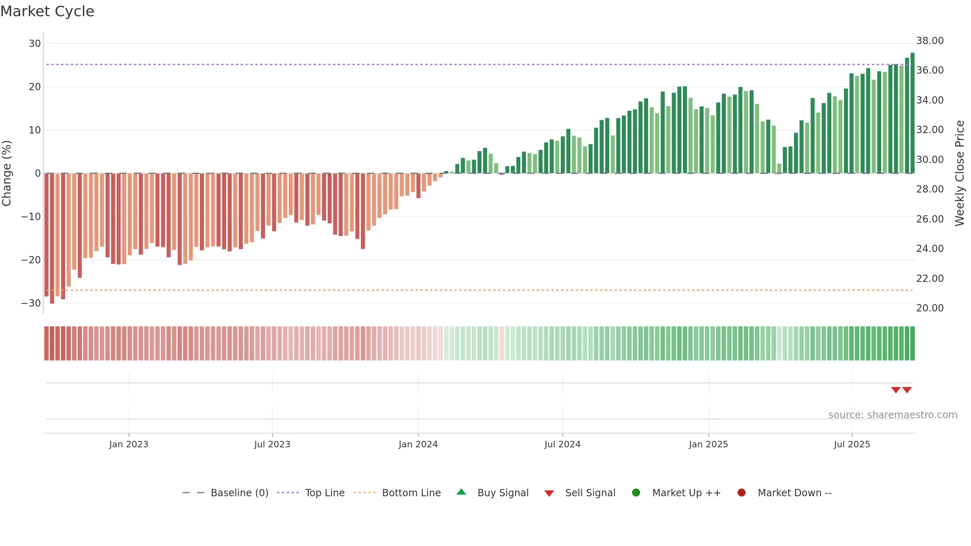Image resolution: width=971 pixels, height=546 pixels.
Task: Click the lowest red bar near chart start
Action: tap(52, 239)
